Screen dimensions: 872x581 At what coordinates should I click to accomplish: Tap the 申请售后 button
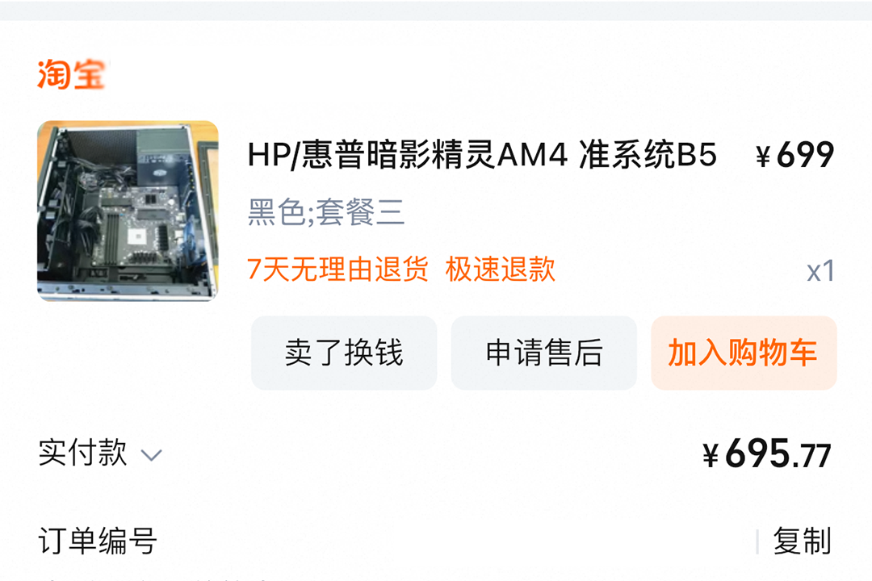[544, 353]
